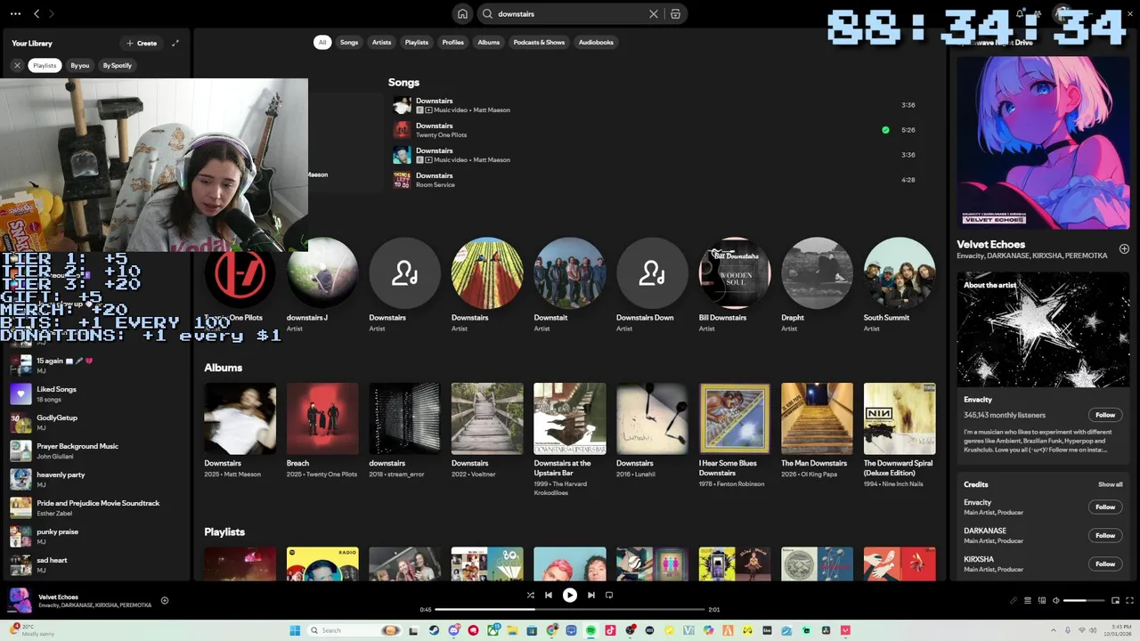The width and height of the screenshot is (1140, 641).
Task: Add now-playing track via plus icon
Action: point(164,601)
